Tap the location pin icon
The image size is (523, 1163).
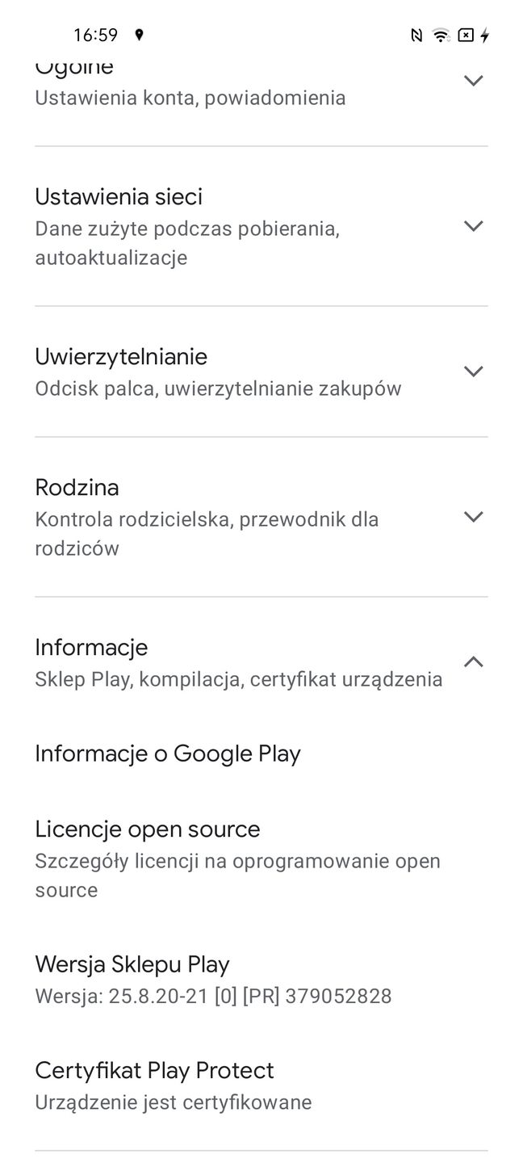pyautogui.click(x=141, y=35)
